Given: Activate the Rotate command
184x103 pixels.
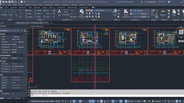Looking at the screenshot, I should (x=38, y=11).
